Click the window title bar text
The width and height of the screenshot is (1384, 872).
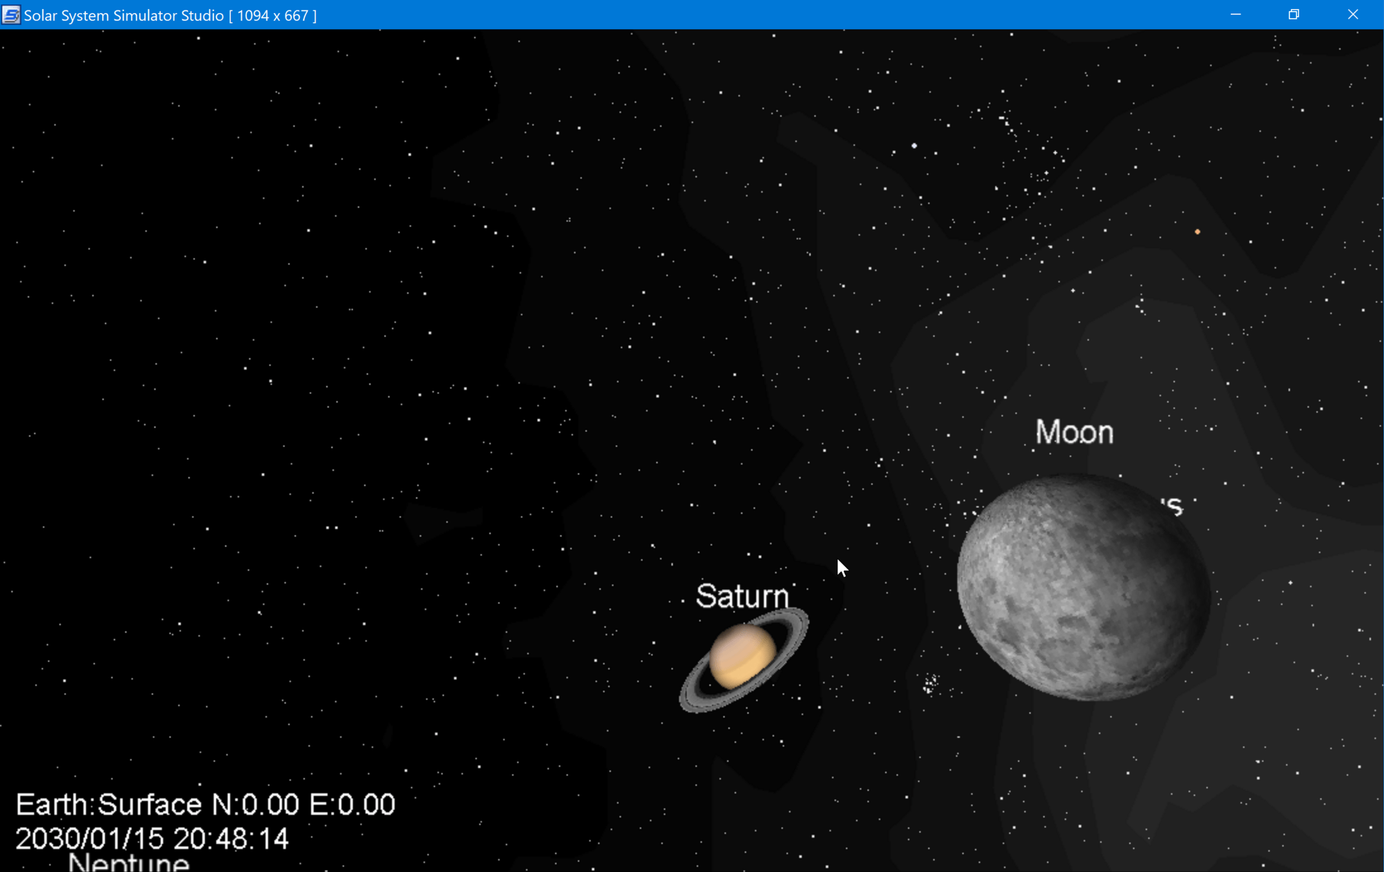pos(170,15)
